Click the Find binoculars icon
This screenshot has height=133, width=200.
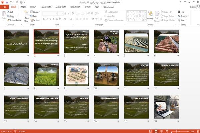pyautogui.click(x=179, y=12)
